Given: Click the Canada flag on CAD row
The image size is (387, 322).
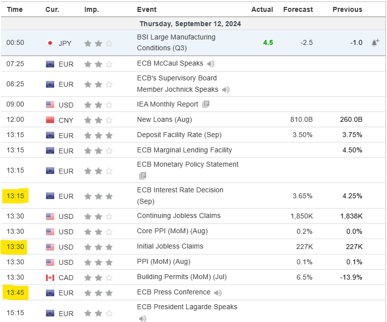Looking at the screenshot, I should pos(50,277).
